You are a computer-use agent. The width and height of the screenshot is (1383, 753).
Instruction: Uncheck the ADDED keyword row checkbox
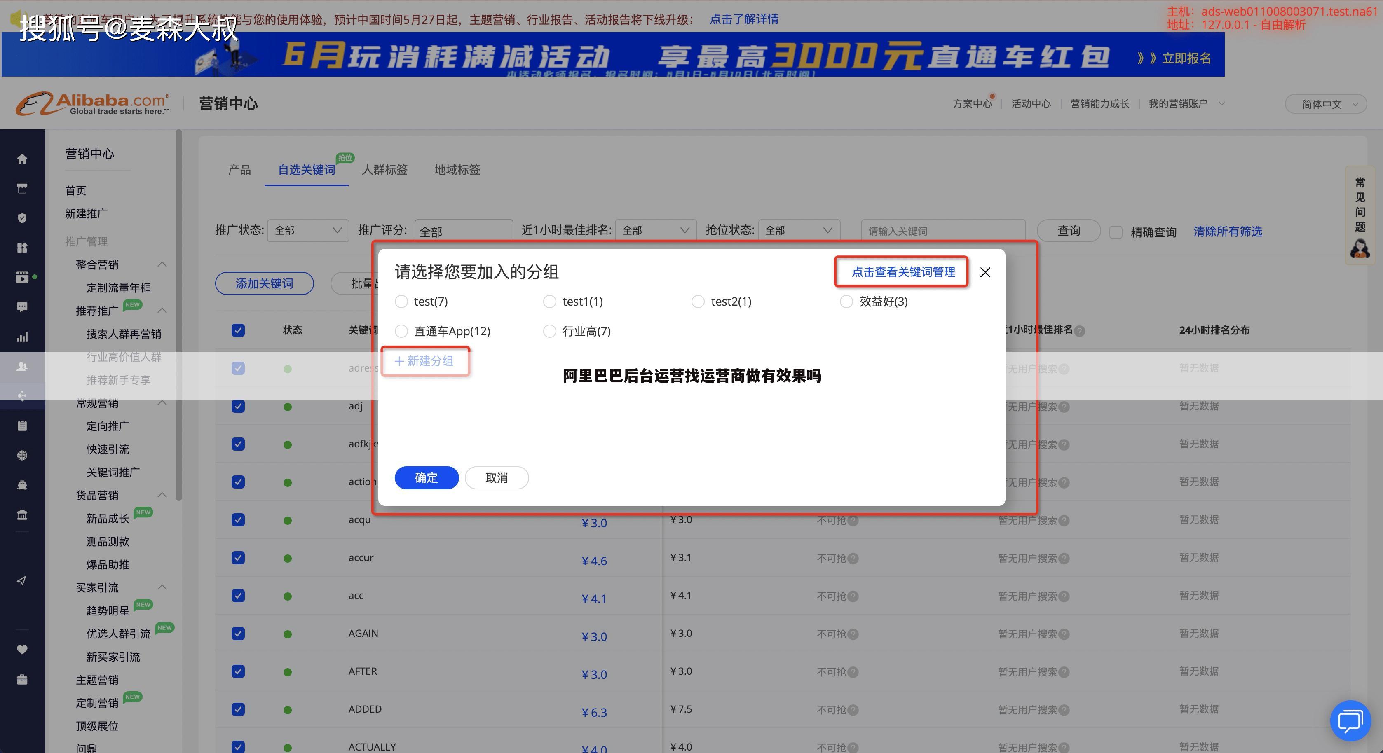(238, 709)
